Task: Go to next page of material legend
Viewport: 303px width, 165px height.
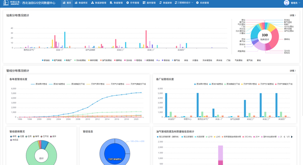Action: [292, 137]
